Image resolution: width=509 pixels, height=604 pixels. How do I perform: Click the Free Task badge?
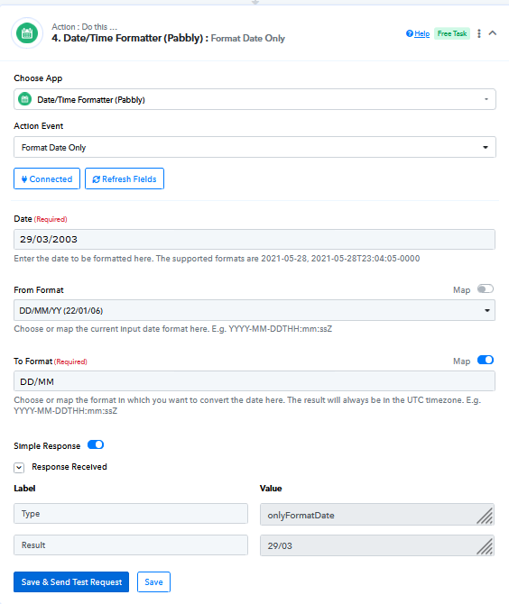pyautogui.click(x=452, y=33)
